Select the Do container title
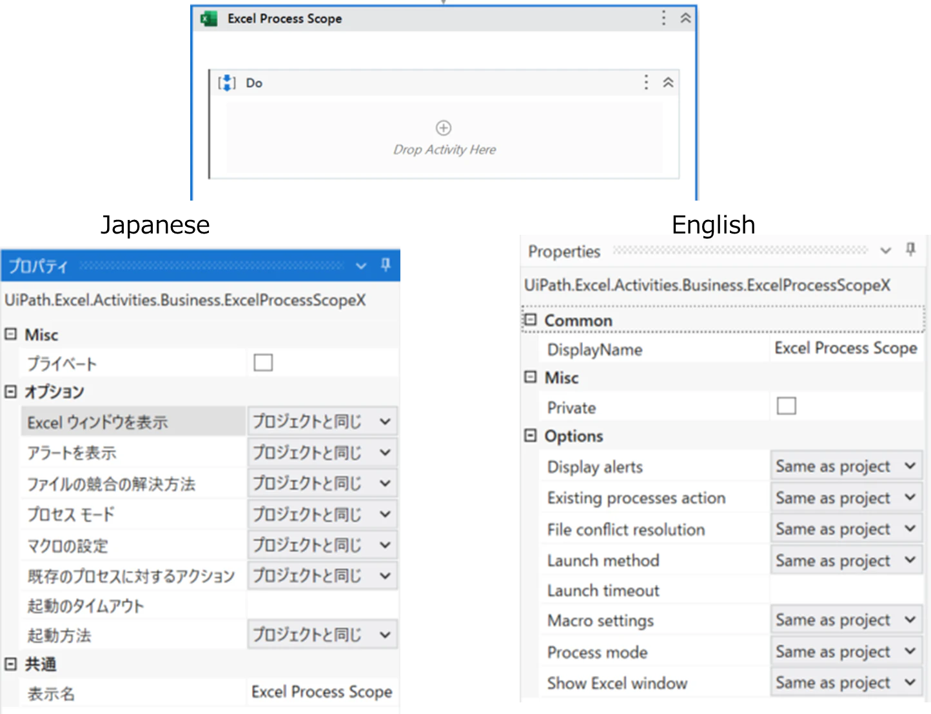The width and height of the screenshot is (931, 714). point(254,83)
